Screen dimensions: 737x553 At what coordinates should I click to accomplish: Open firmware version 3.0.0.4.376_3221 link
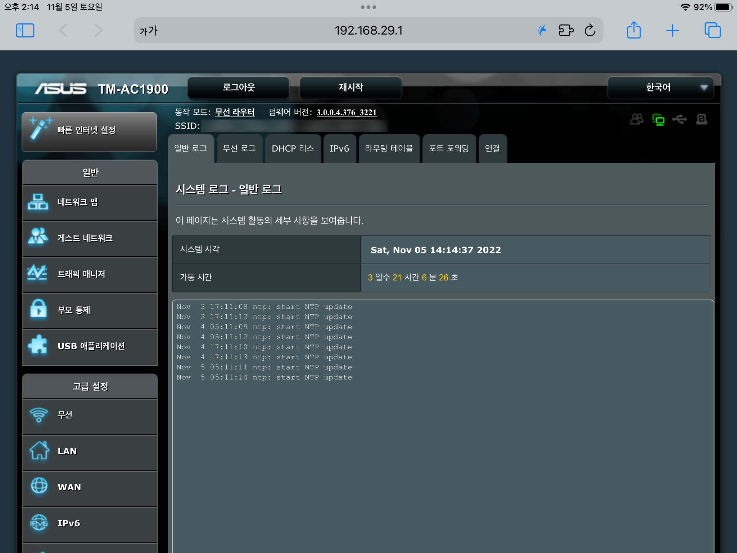(346, 112)
